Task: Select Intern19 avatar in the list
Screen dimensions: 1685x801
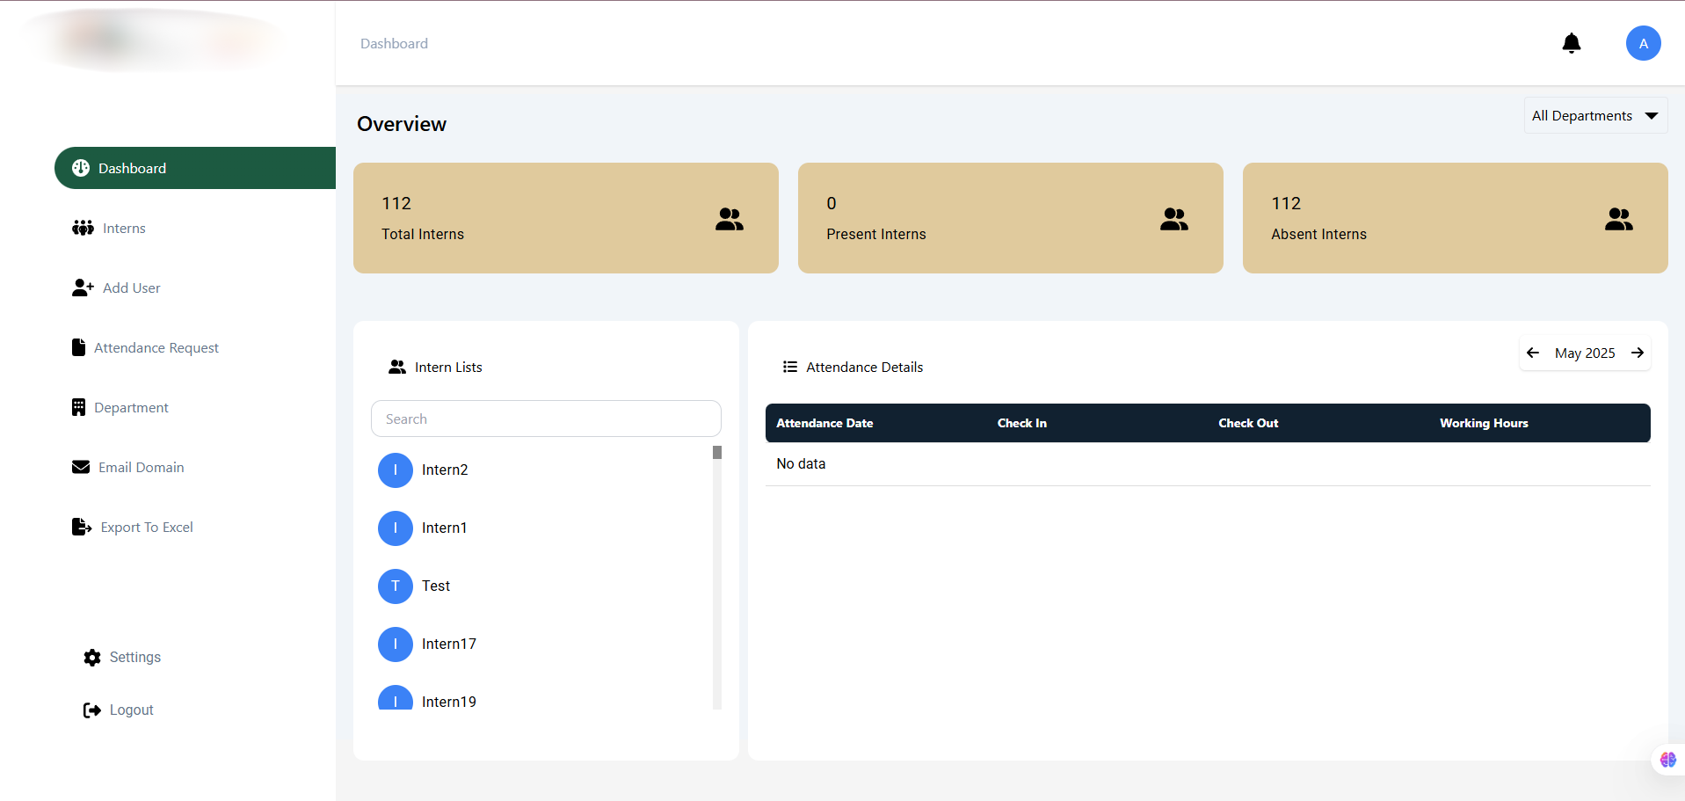Action: click(396, 698)
